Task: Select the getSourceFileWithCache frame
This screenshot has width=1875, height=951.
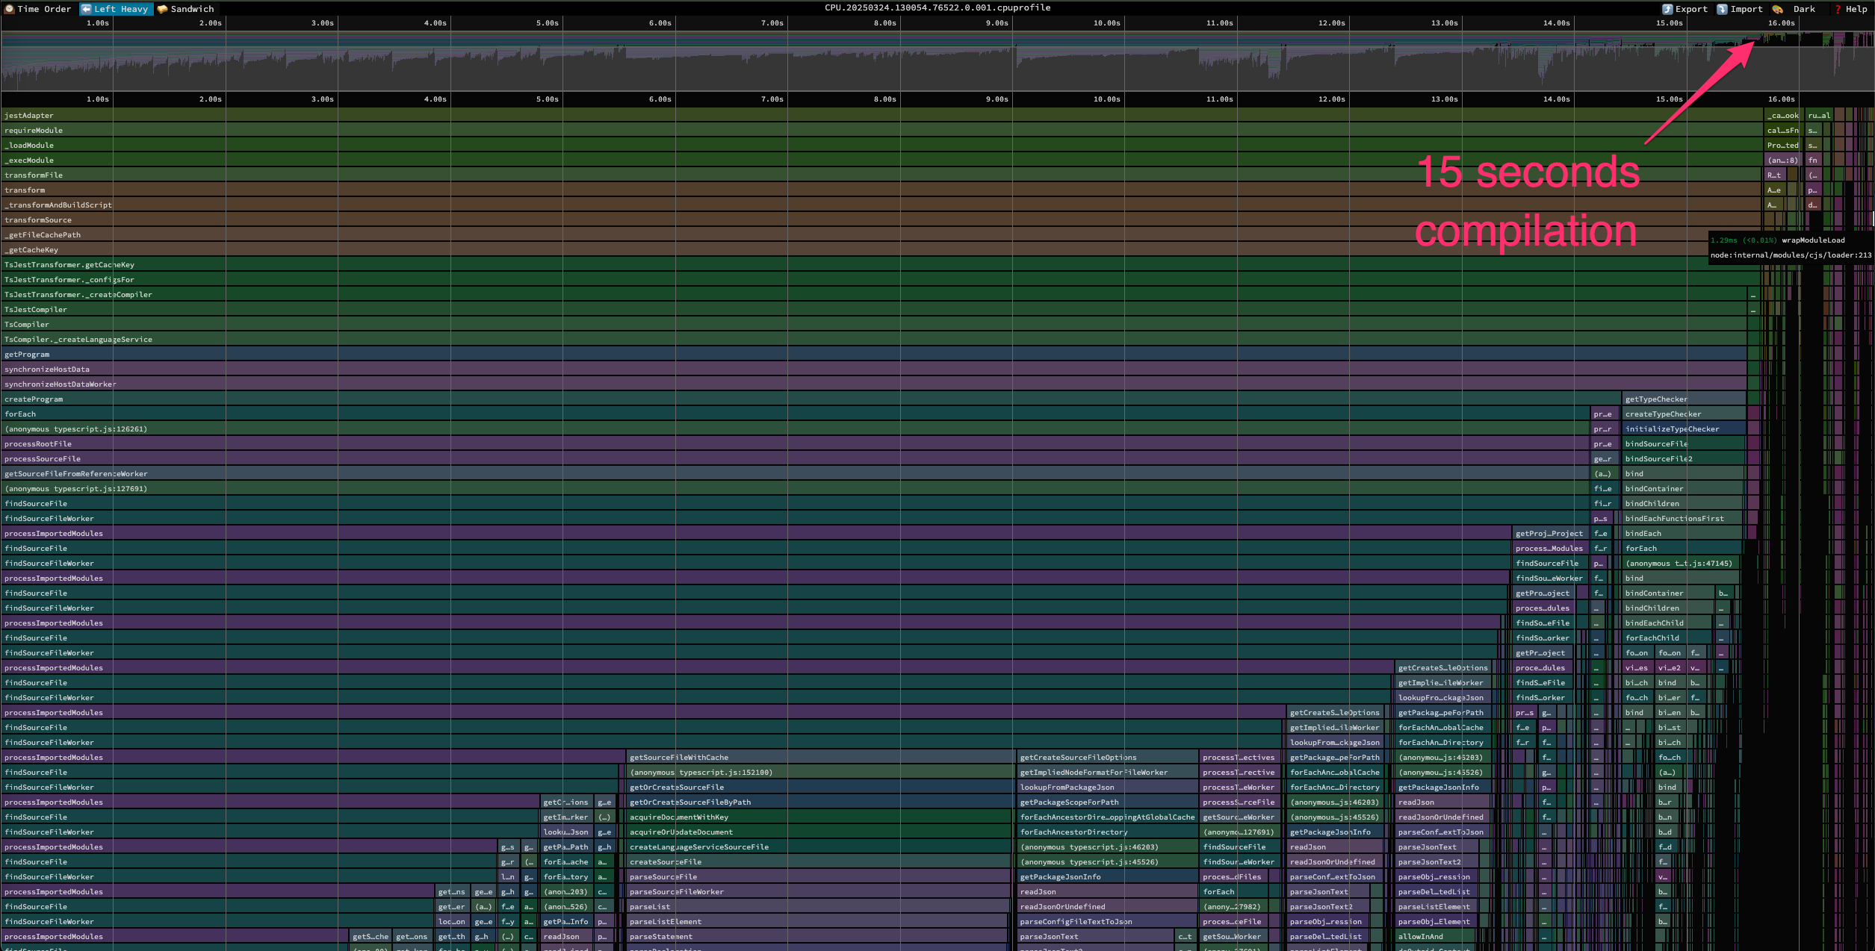Action: [678, 758]
